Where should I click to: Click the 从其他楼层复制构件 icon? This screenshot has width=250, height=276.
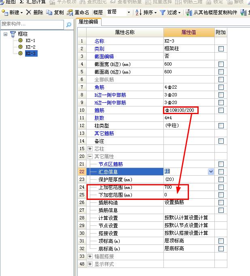point(189,12)
